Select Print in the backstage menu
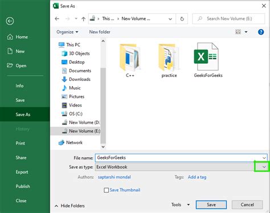Screen dimensions: 270x213 tap(21, 143)
